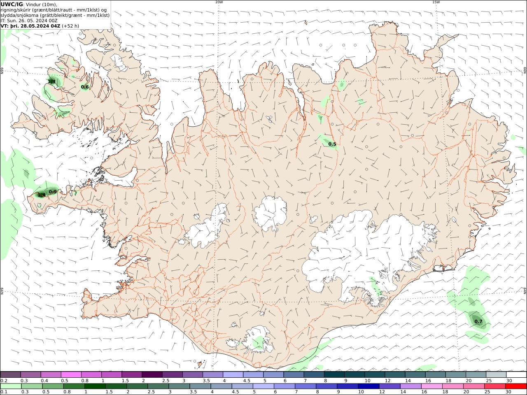Select the upper legend swatch labeled 3.5
This screenshot has height=395, width=527.
pyautogui.click(x=212, y=374)
